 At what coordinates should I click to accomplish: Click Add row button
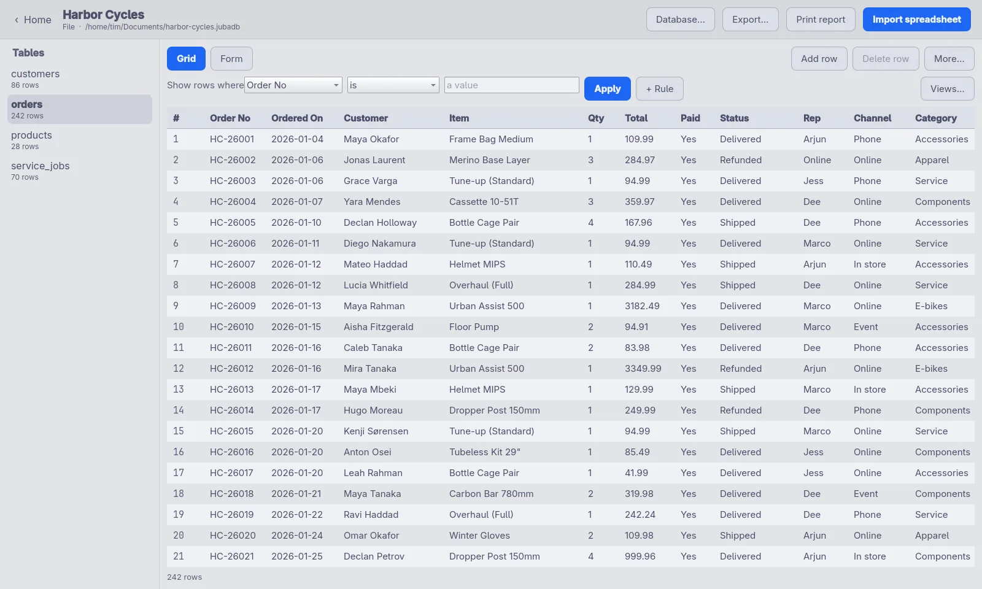pyautogui.click(x=819, y=59)
